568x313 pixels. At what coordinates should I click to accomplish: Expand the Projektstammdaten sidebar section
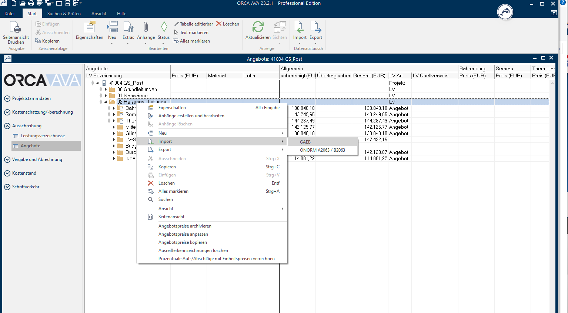(7, 98)
